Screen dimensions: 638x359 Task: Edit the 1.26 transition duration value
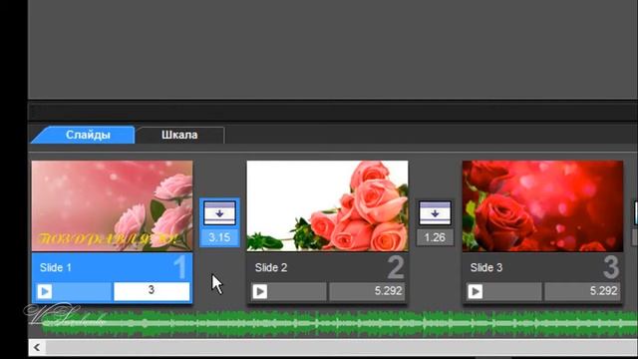pos(435,237)
